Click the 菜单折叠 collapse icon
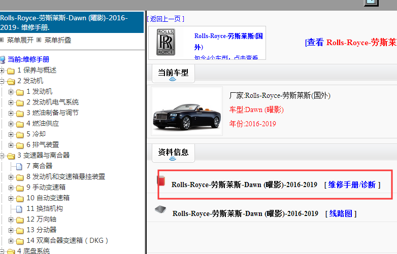The width and height of the screenshot is (397, 254). pyautogui.click(x=39, y=40)
